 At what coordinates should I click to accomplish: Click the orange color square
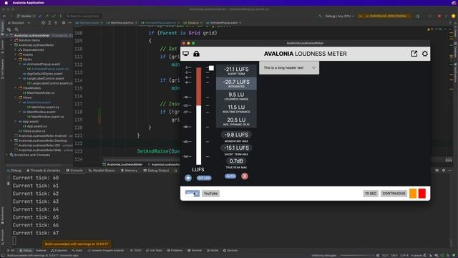point(413,193)
